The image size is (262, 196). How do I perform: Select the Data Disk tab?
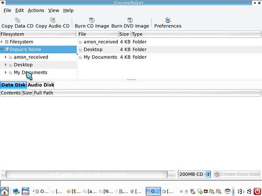(x=14, y=85)
